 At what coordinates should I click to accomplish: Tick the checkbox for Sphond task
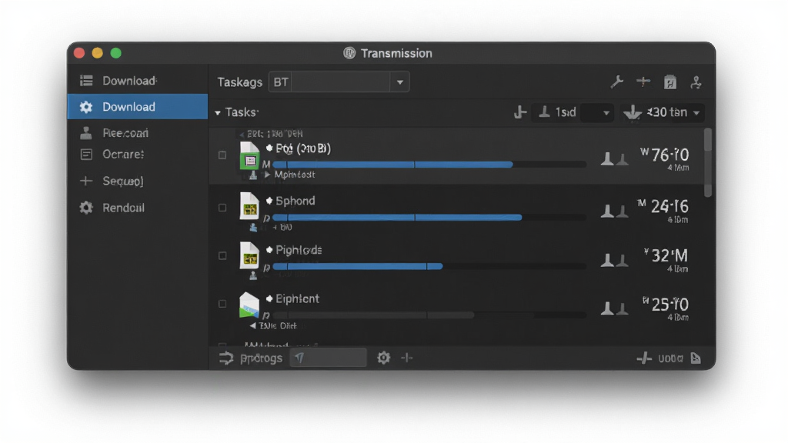[x=222, y=208]
